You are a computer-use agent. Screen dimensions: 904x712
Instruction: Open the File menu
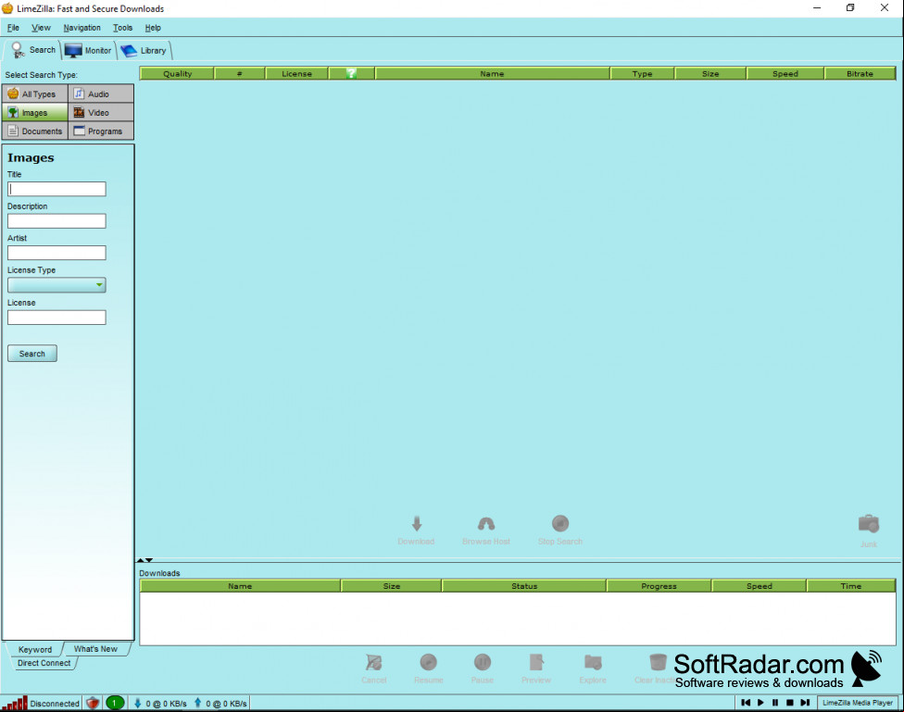(13, 28)
